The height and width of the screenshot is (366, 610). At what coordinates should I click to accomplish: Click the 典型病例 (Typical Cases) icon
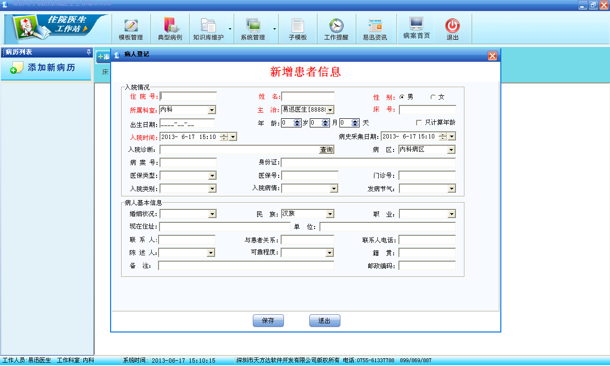coord(169,28)
